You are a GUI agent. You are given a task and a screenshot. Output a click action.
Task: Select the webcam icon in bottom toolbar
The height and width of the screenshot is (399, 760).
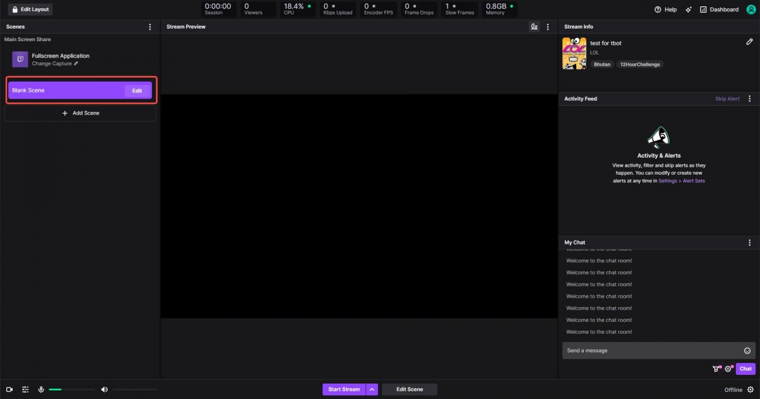(x=8, y=389)
